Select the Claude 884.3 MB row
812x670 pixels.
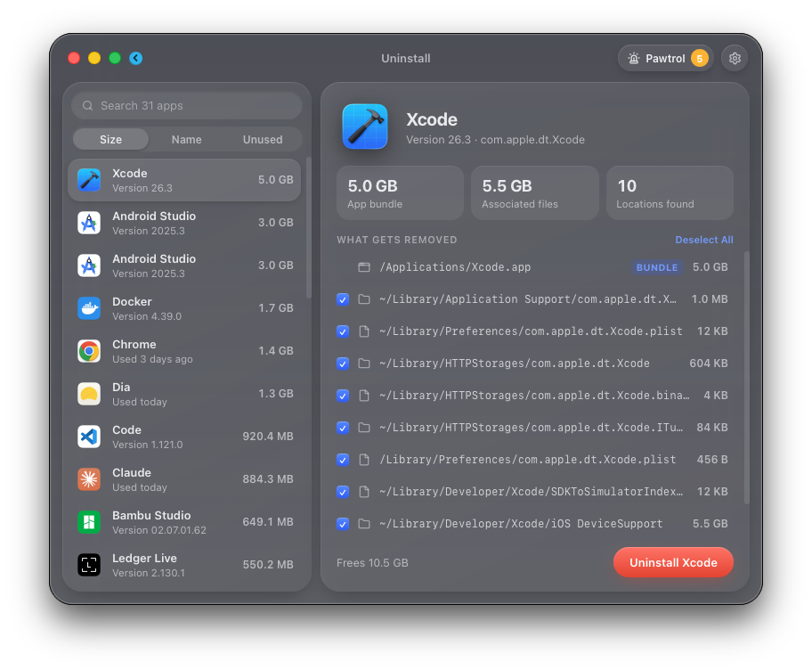(x=184, y=479)
